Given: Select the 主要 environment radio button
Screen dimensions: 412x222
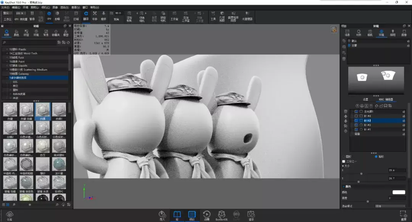Looking at the screenshot, I should [x=349, y=46].
